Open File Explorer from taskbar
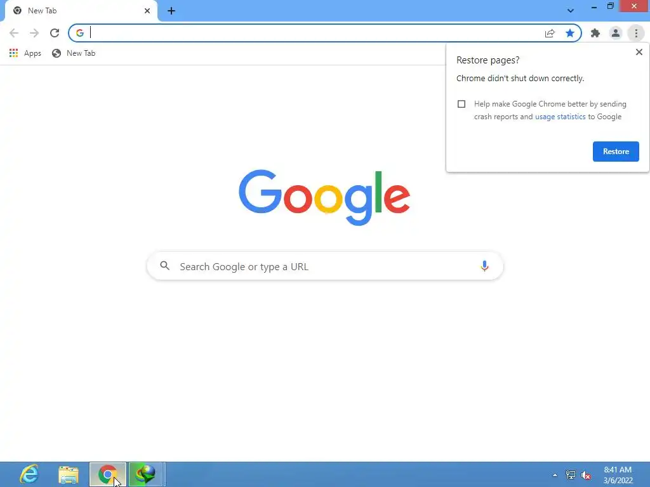The height and width of the screenshot is (487, 650). 69,475
